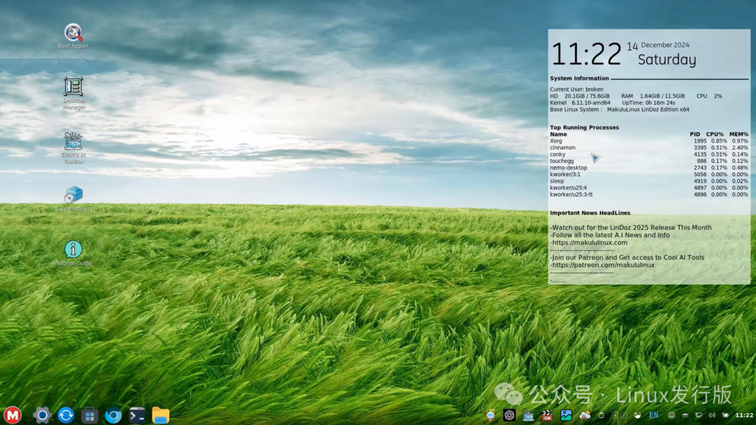Open the printer tray icon
Screen dimensions: 756x425
(x=672, y=415)
